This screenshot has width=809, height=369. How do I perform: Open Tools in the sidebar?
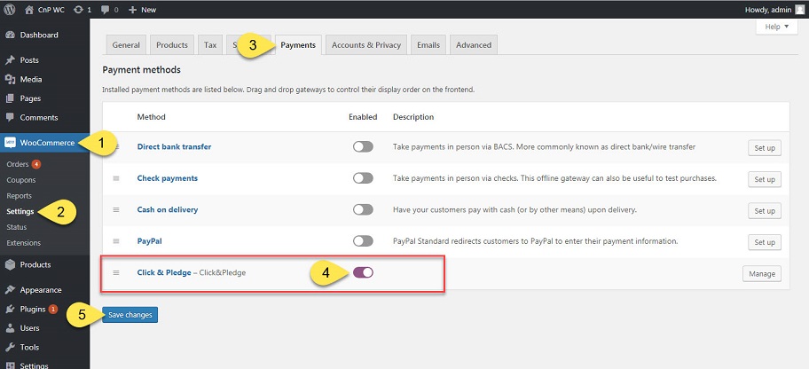[45, 348]
